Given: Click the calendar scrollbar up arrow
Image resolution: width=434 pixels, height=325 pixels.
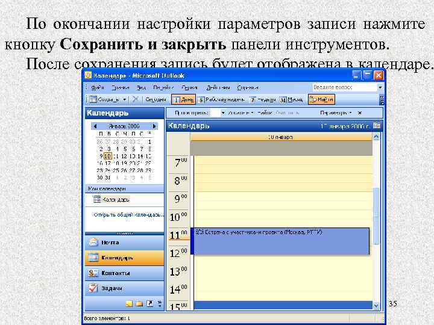Looking at the screenshot, I should [x=376, y=137].
